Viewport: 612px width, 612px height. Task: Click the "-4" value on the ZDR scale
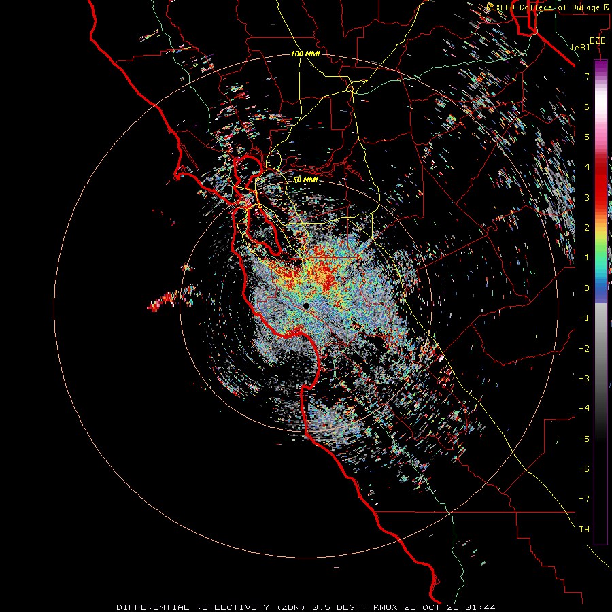point(584,408)
